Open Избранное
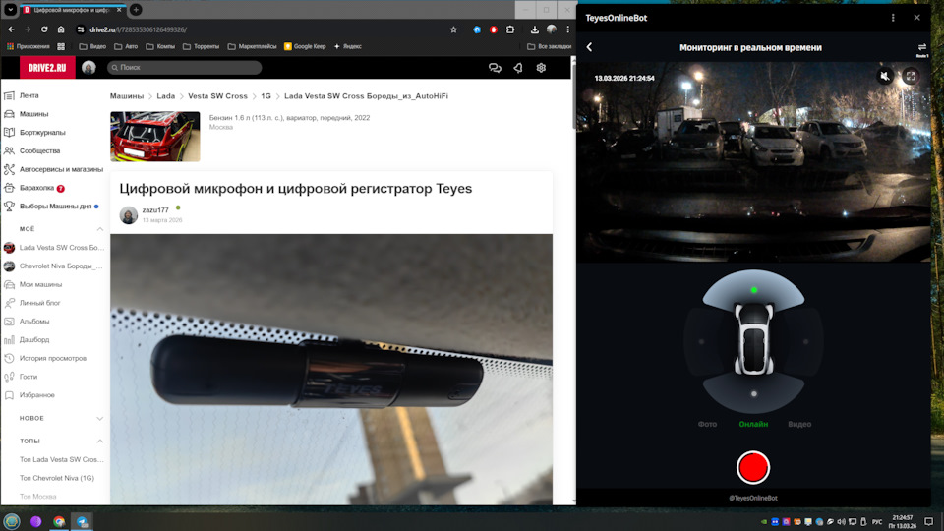The width and height of the screenshot is (944, 531). (x=36, y=395)
